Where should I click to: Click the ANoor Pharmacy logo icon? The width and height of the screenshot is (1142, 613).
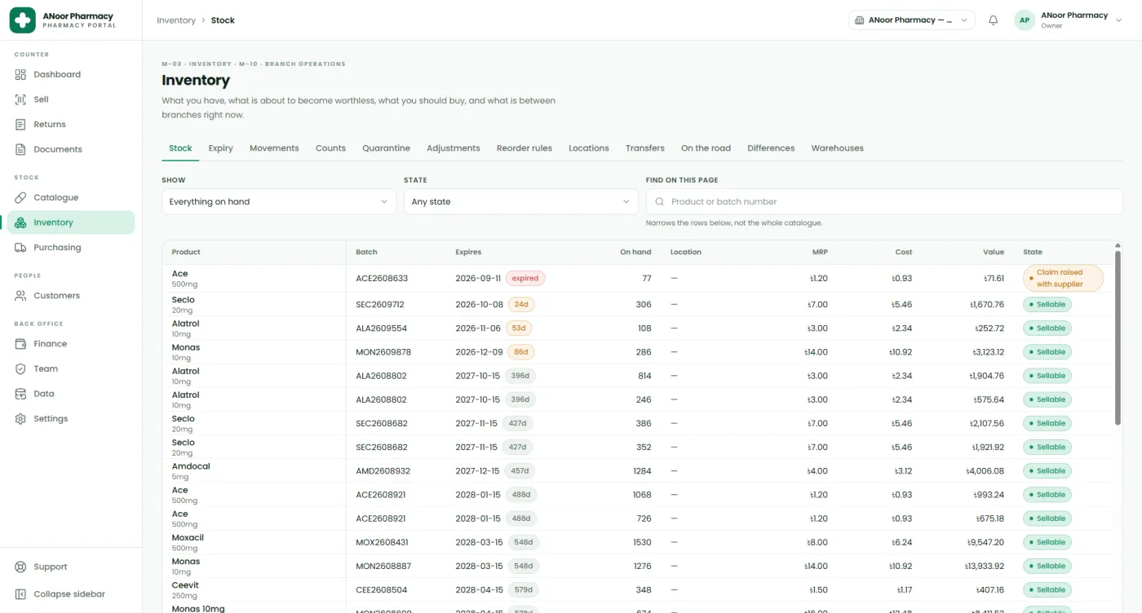(x=22, y=20)
